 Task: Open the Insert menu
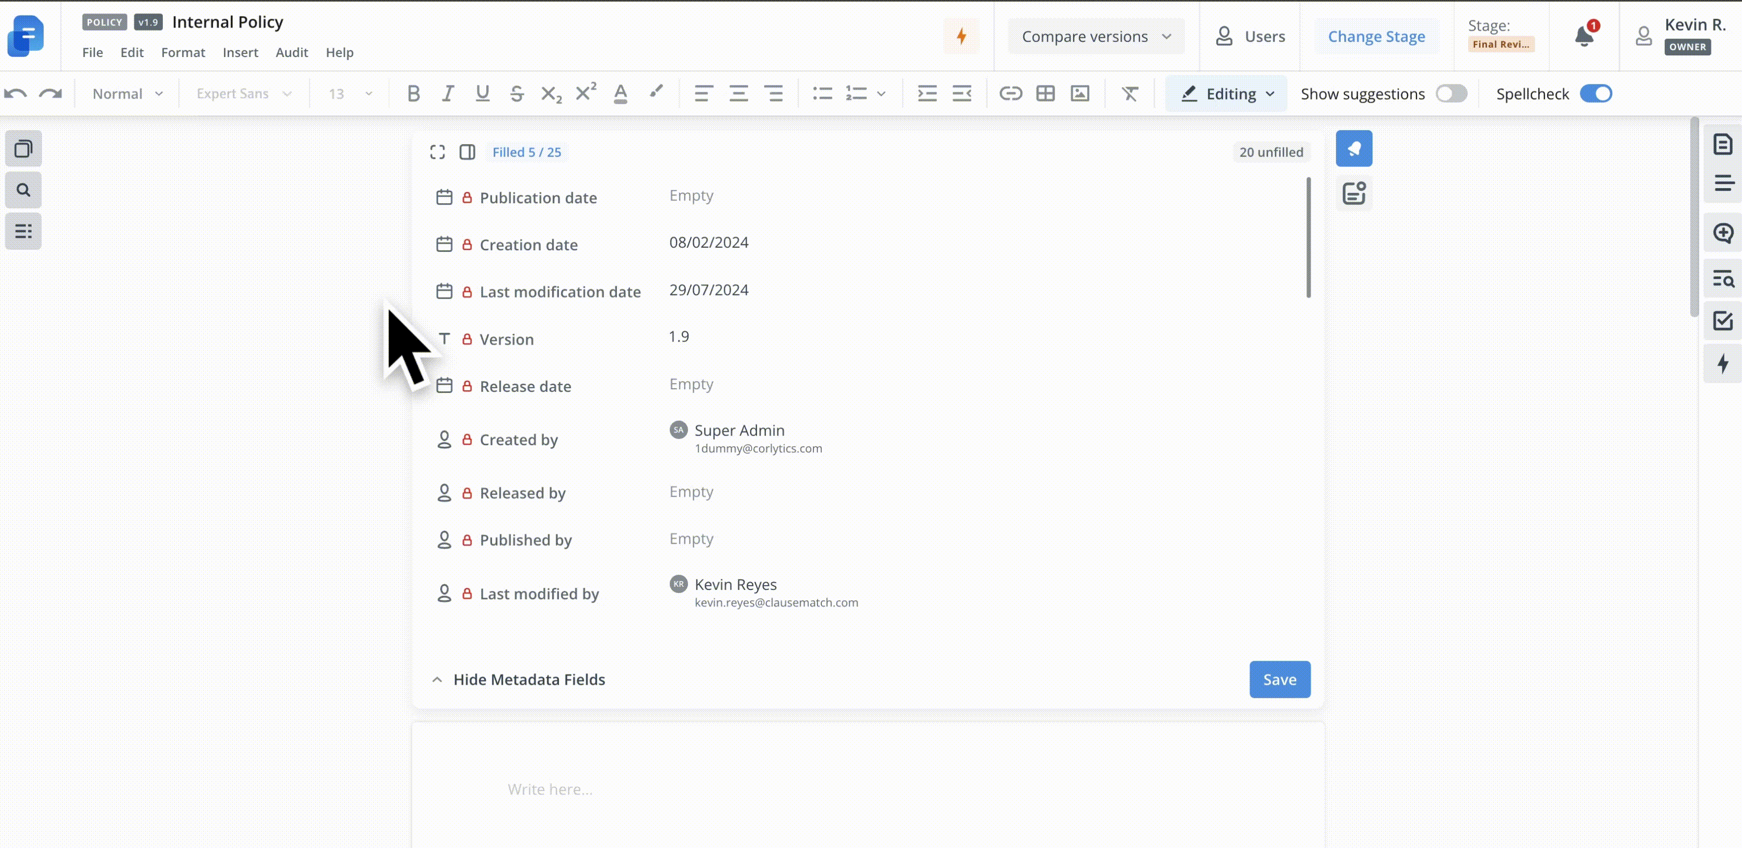point(240,52)
